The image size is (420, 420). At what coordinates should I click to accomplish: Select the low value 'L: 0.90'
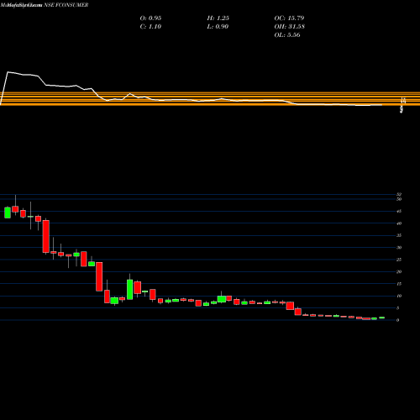[x=218, y=26]
